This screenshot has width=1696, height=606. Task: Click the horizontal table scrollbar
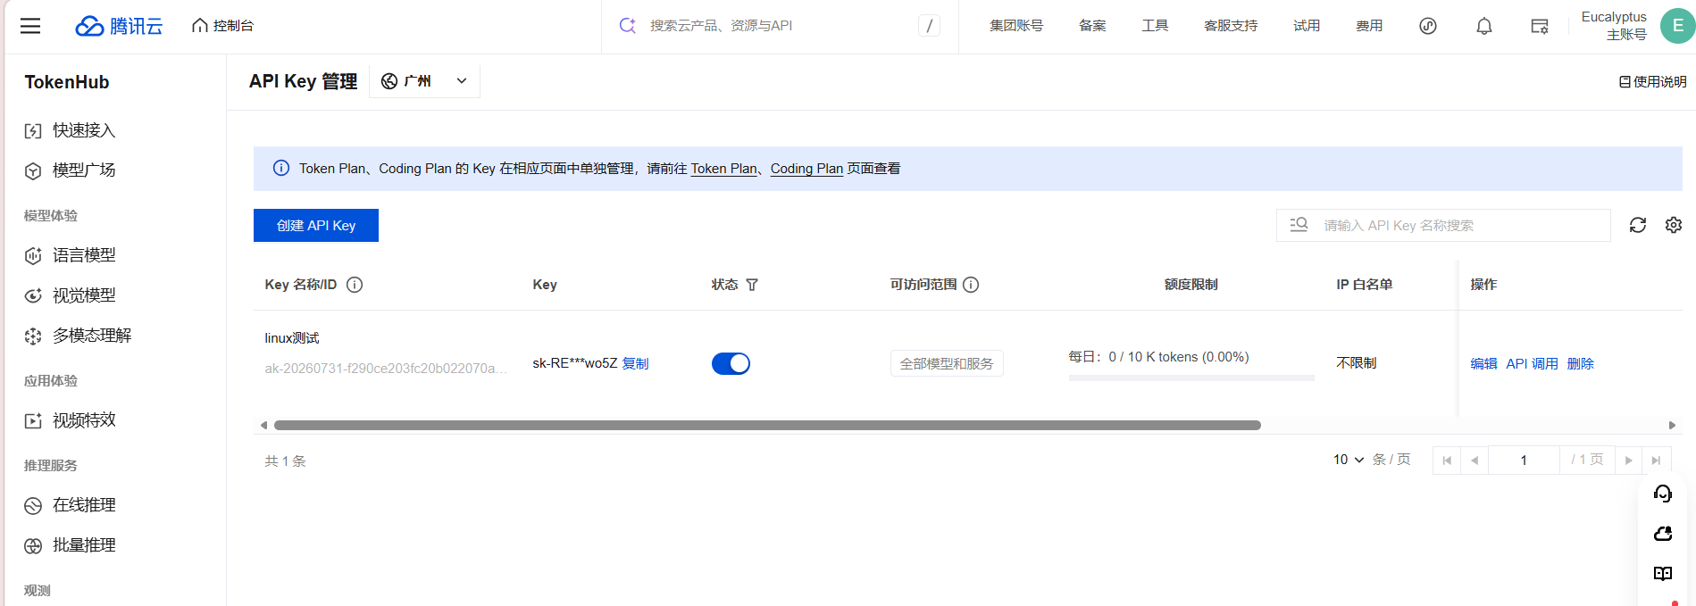tap(767, 425)
